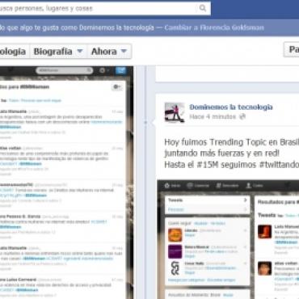Open Dominemos la tecnología page link

tap(231, 107)
